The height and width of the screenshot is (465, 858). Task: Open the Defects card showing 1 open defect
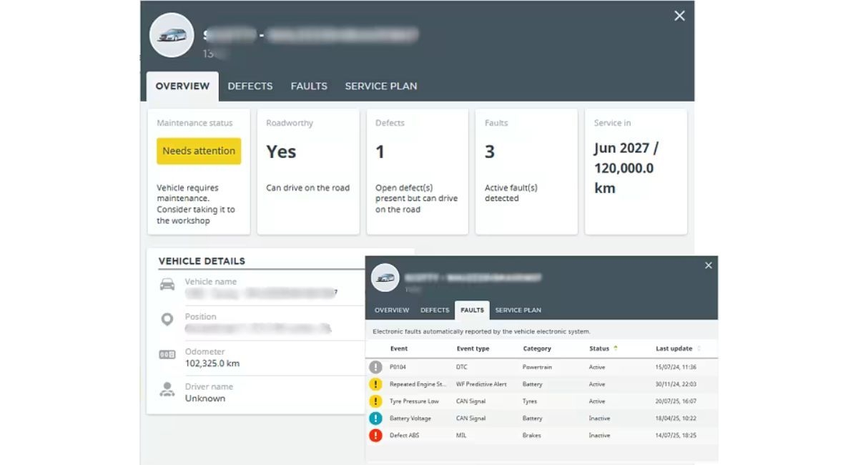(417, 171)
